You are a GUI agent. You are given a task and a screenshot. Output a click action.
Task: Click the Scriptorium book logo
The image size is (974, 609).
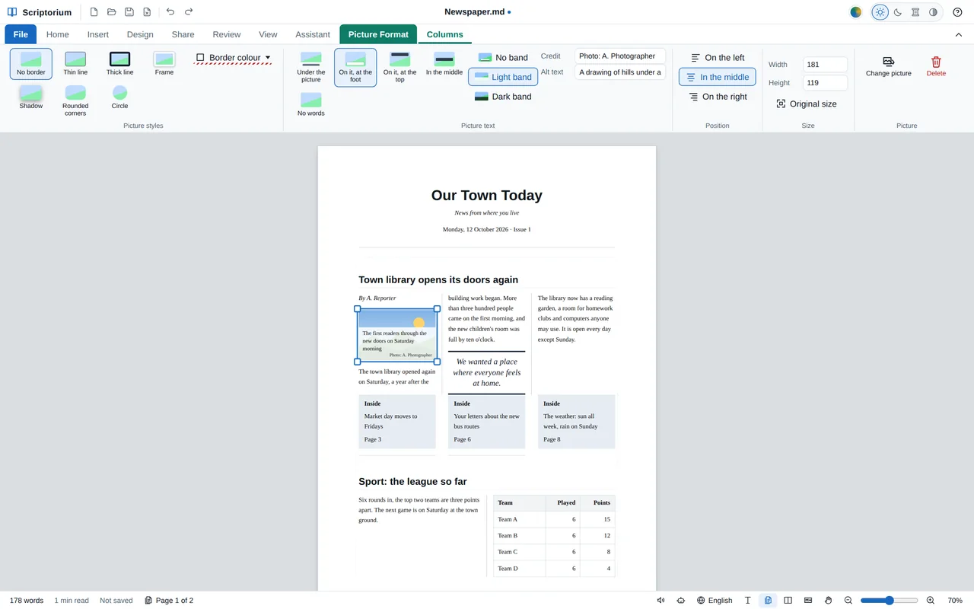[x=12, y=12]
